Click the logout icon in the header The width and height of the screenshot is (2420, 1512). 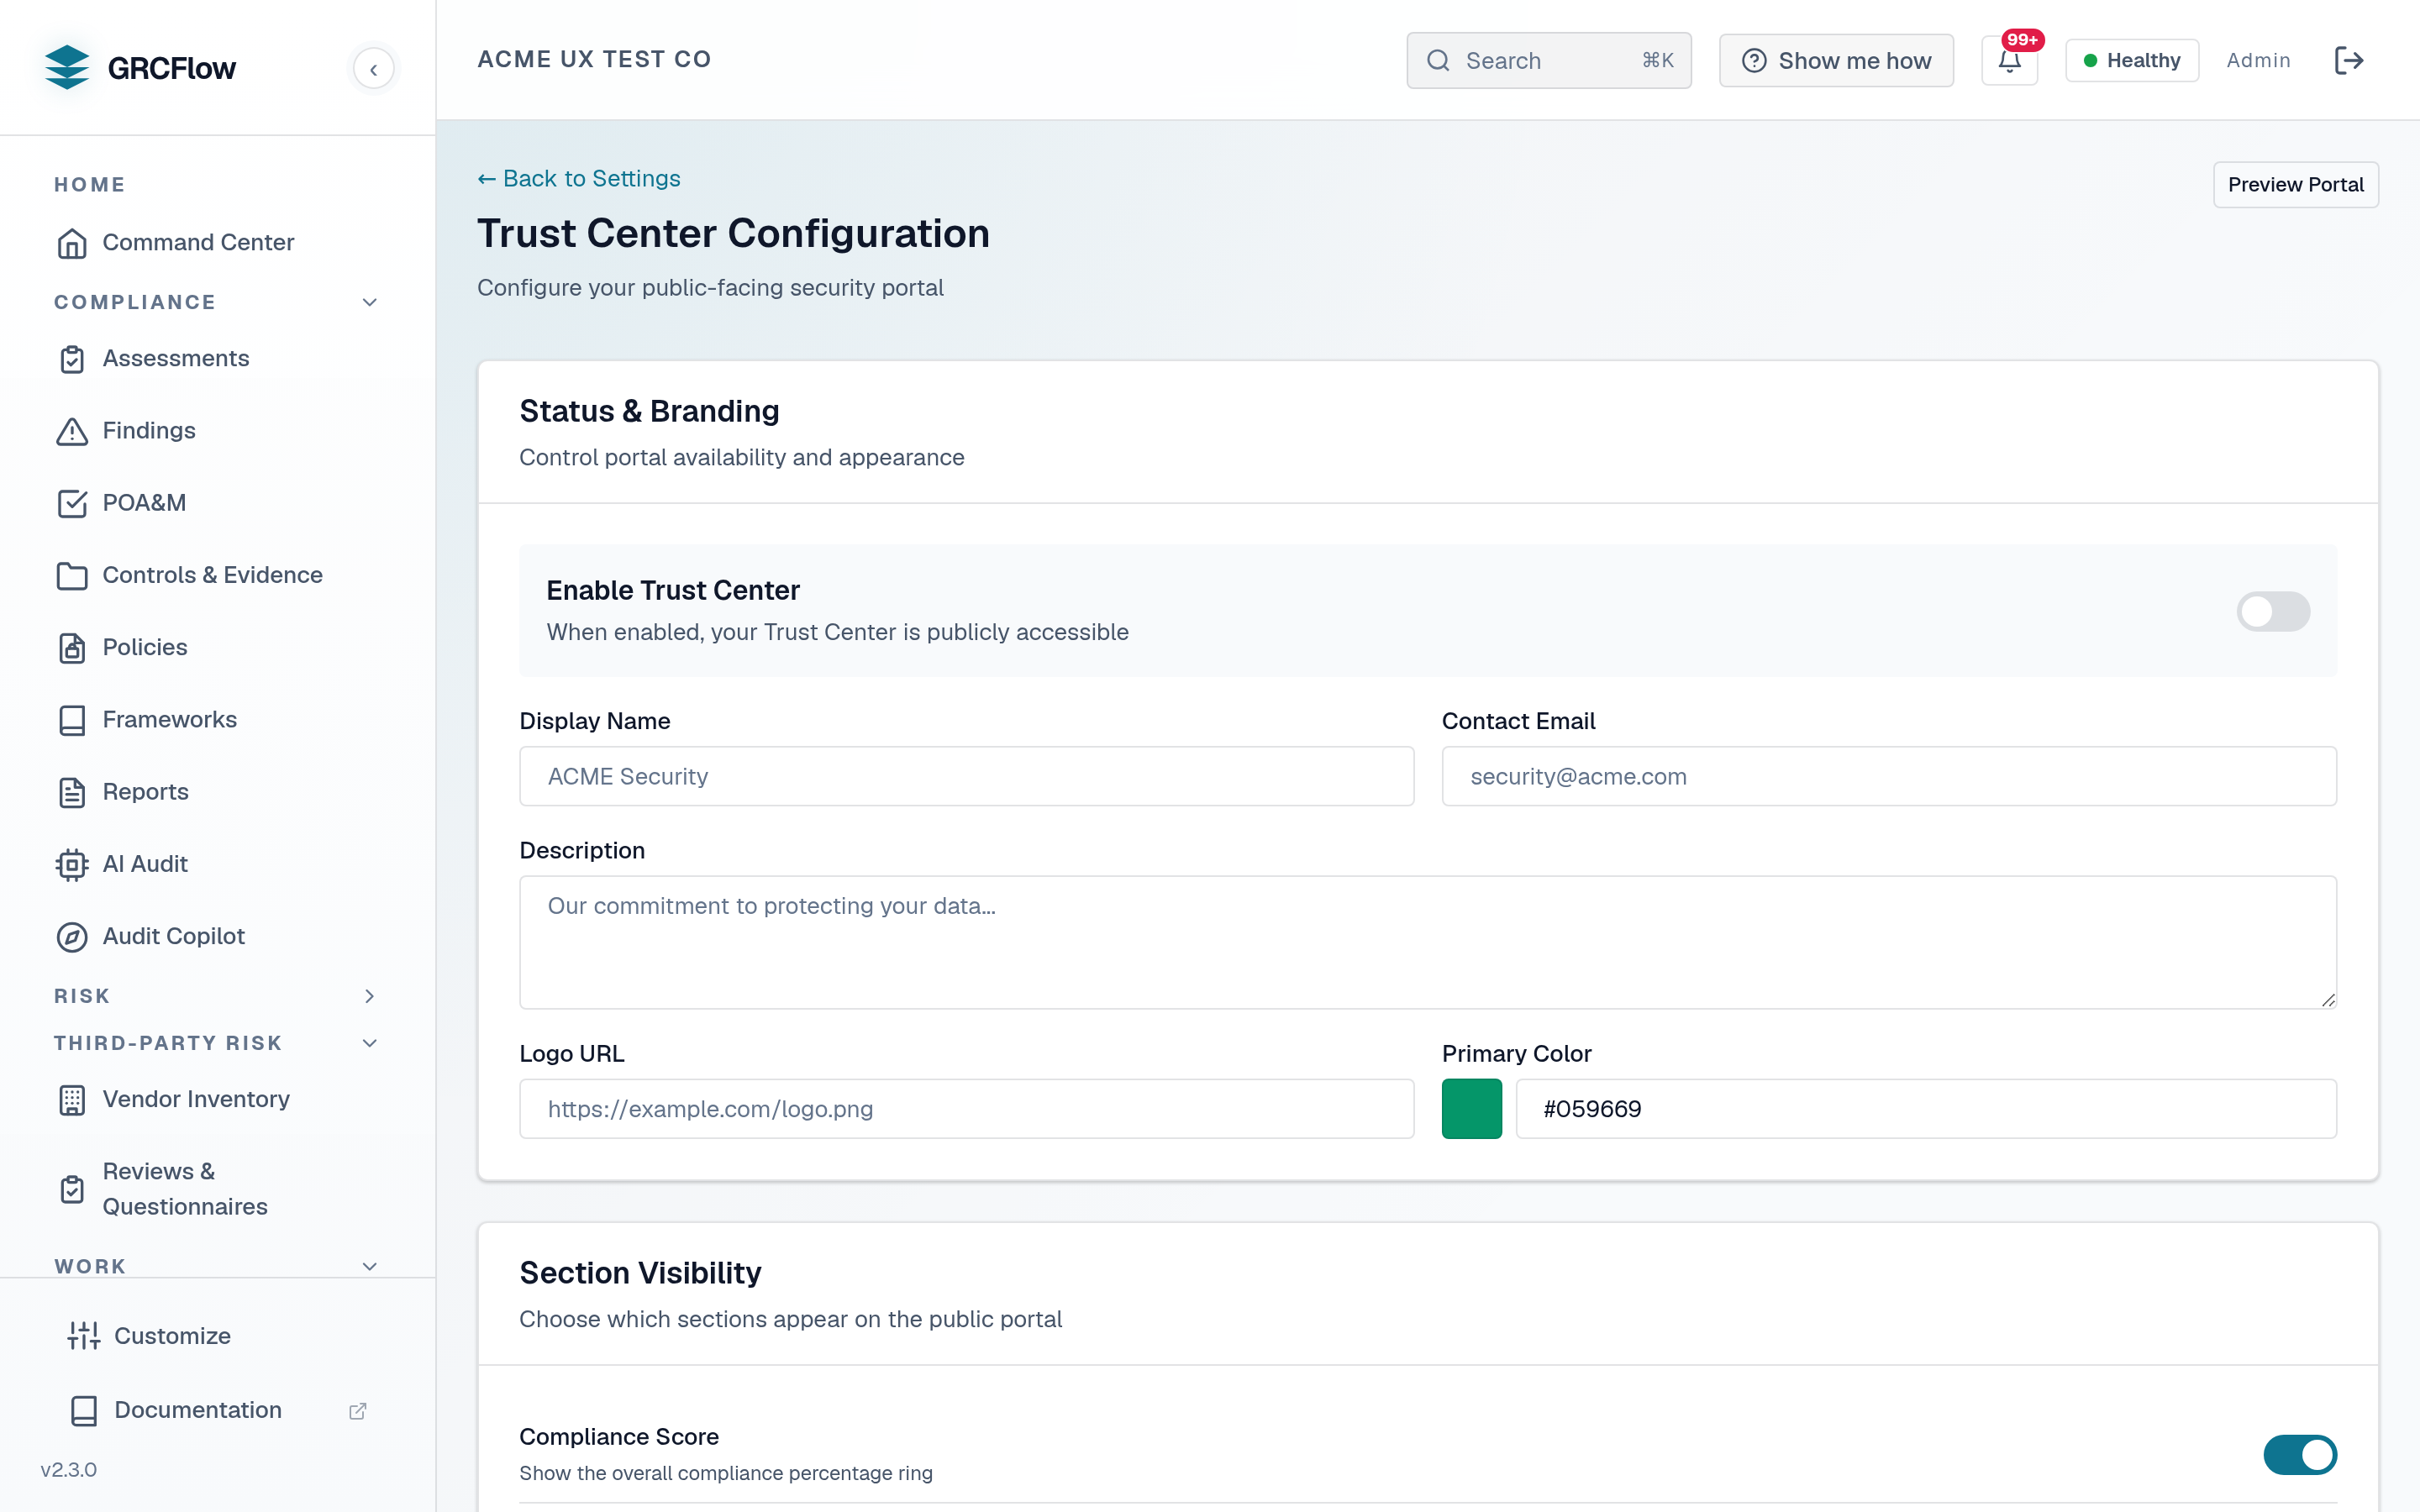(x=2348, y=61)
